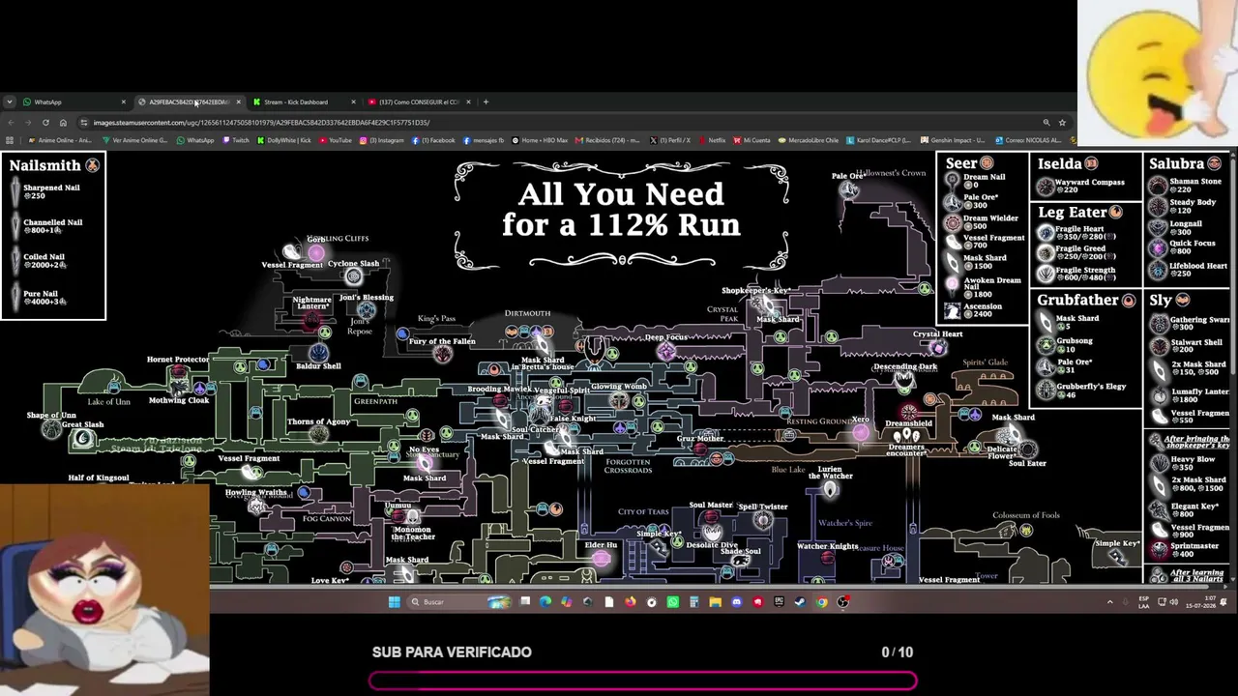Open volume control in system tray

pyautogui.click(x=1173, y=602)
